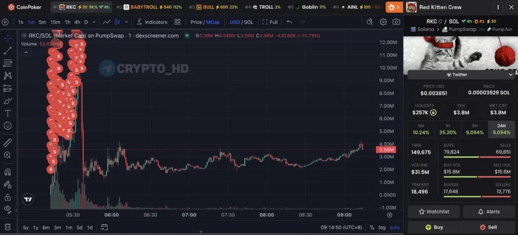Open the chart in Full screen

pyautogui.click(x=270, y=22)
